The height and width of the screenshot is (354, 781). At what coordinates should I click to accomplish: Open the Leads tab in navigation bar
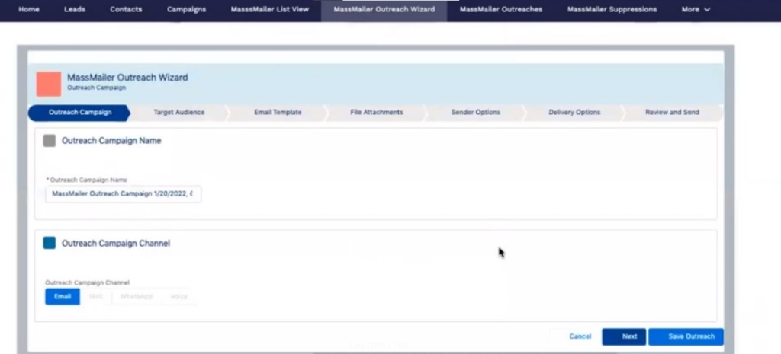coord(75,10)
